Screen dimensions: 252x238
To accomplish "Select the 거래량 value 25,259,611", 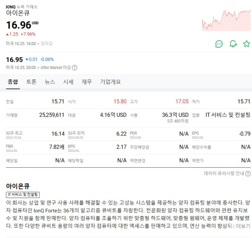I will click(x=52, y=115).
